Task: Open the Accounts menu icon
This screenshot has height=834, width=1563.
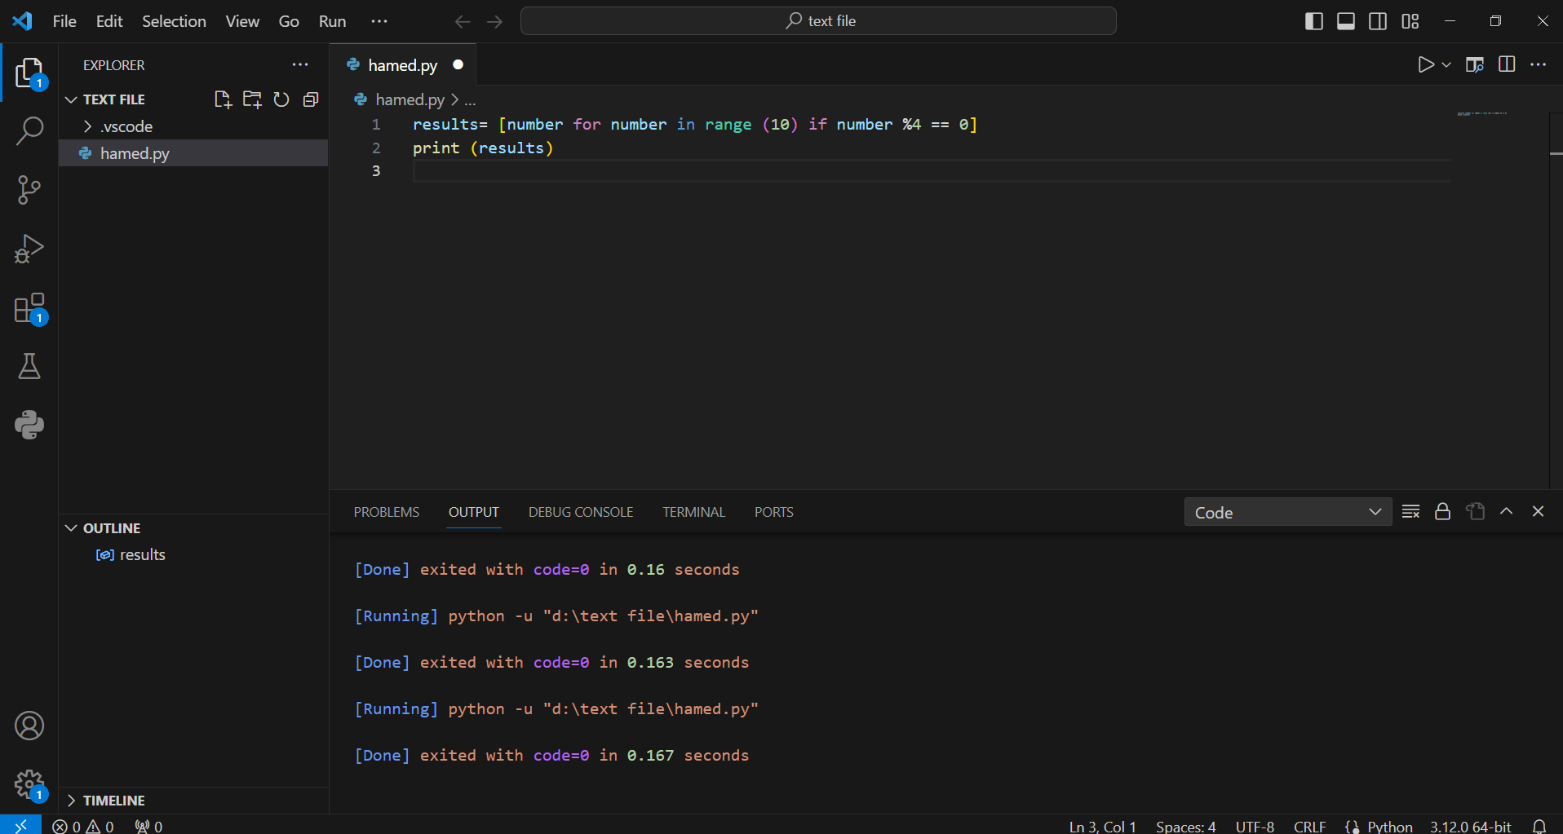Action: (29, 726)
